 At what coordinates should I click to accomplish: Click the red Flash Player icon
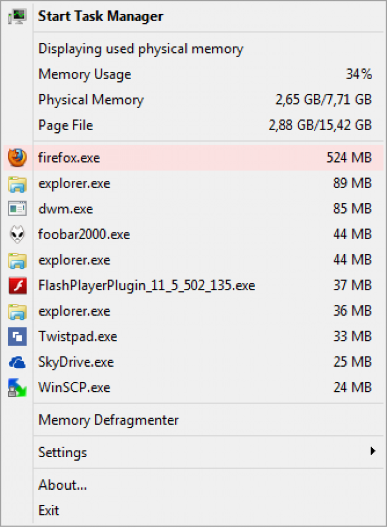17,285
